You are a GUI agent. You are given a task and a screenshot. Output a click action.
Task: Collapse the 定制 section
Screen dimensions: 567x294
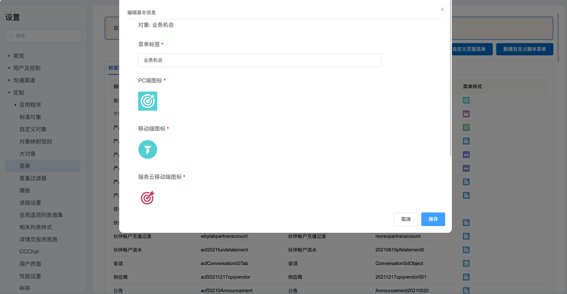[9, 93]
